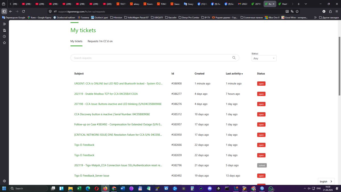Switch to the Fleet browser tab
The height and width of the screenshot is (192, 341).
coord(283,4)
